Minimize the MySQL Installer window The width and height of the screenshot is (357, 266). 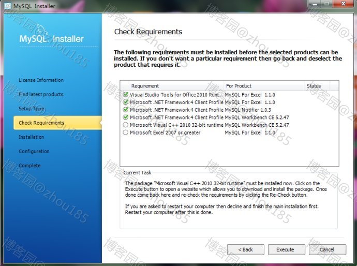click(x=315, y=4)
